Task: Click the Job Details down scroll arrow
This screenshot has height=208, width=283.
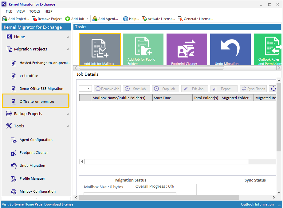Action: click(x=279, y=192)
